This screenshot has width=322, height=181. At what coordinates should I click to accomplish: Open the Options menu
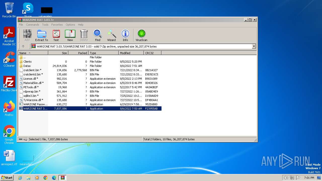point(70,25)
